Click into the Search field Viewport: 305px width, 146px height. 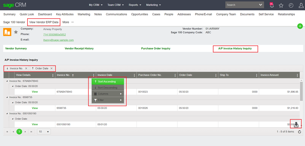point(241,5)
